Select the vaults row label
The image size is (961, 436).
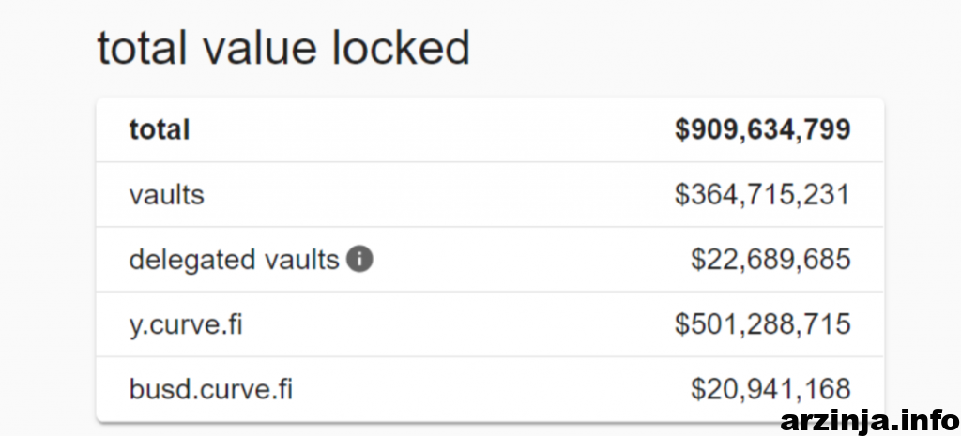click(x=166, y=195)
